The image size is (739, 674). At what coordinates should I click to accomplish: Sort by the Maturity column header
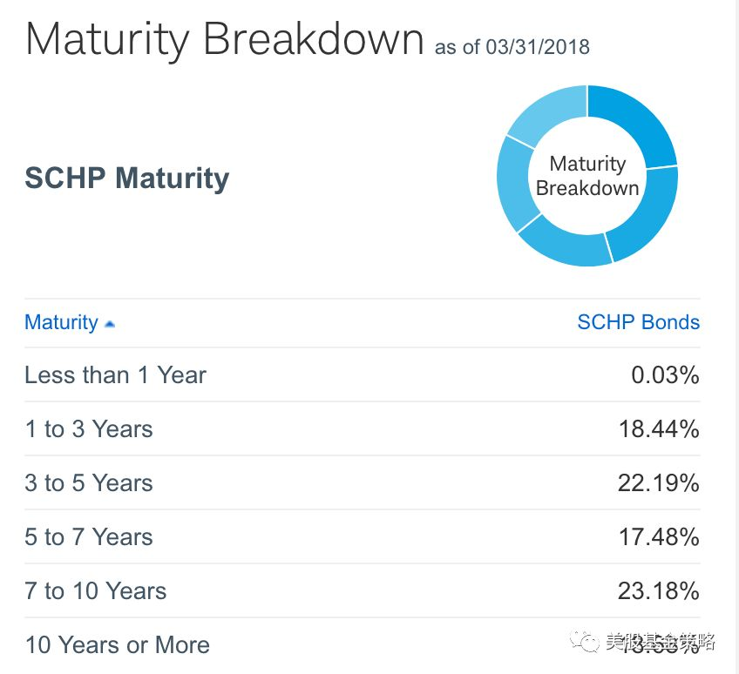click(x=61, y=322)
